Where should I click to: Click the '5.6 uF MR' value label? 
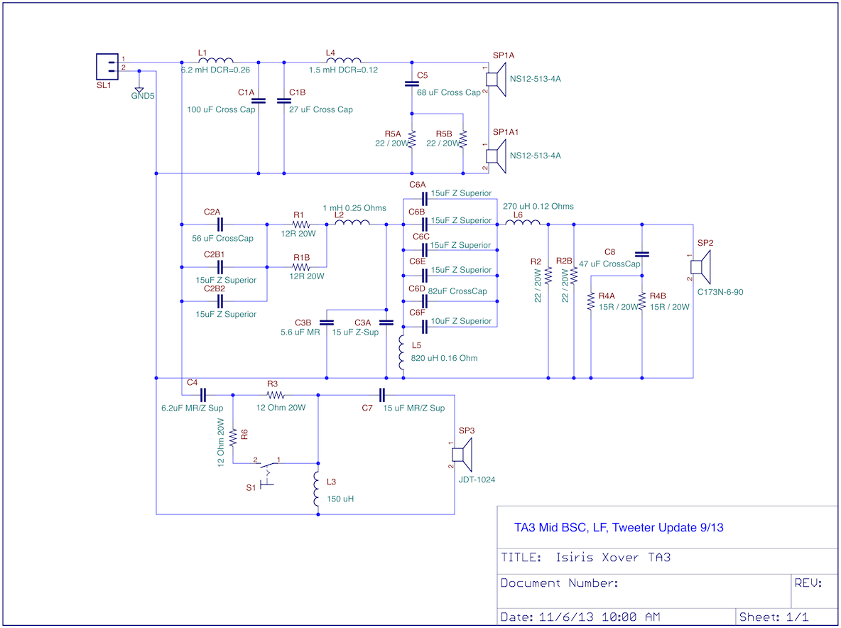pyautogui.click(x=300, y=332)
